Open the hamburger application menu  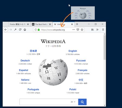pos(103,30)
